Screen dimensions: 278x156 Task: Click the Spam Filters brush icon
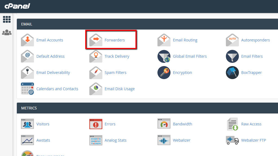(96, 72)
